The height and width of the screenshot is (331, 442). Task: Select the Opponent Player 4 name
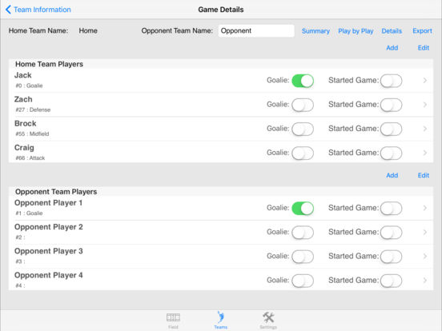(x=49, y=276)
